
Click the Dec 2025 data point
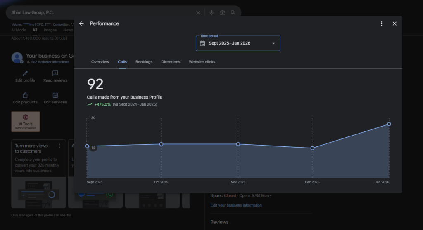click(x=312, y=148)
